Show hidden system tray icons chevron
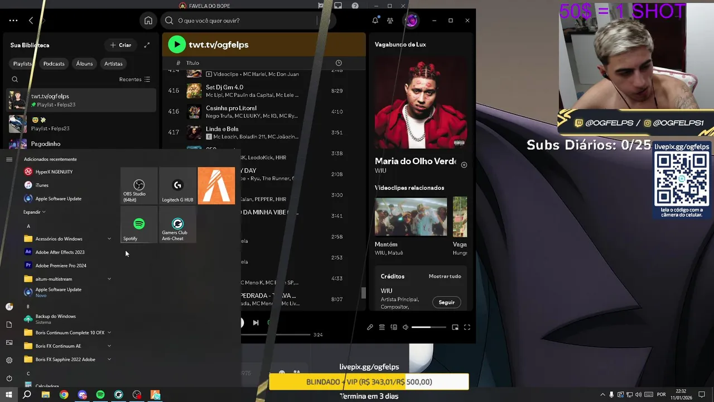The image size is (714, 402). [x=602, y=395]
